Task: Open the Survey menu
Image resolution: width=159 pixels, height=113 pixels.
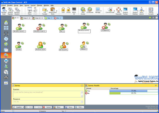Action: [27, 5]
